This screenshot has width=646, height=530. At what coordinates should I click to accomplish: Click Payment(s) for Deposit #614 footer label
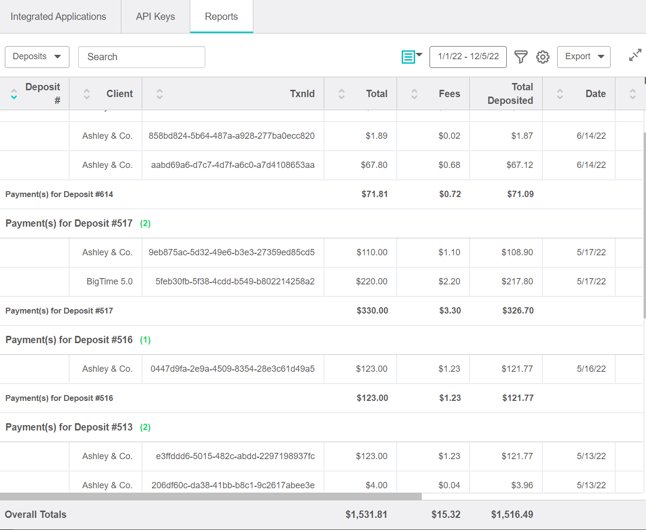(59, 194)
